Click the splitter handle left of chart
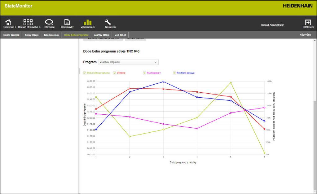The image size is (317, 194). 79,71
